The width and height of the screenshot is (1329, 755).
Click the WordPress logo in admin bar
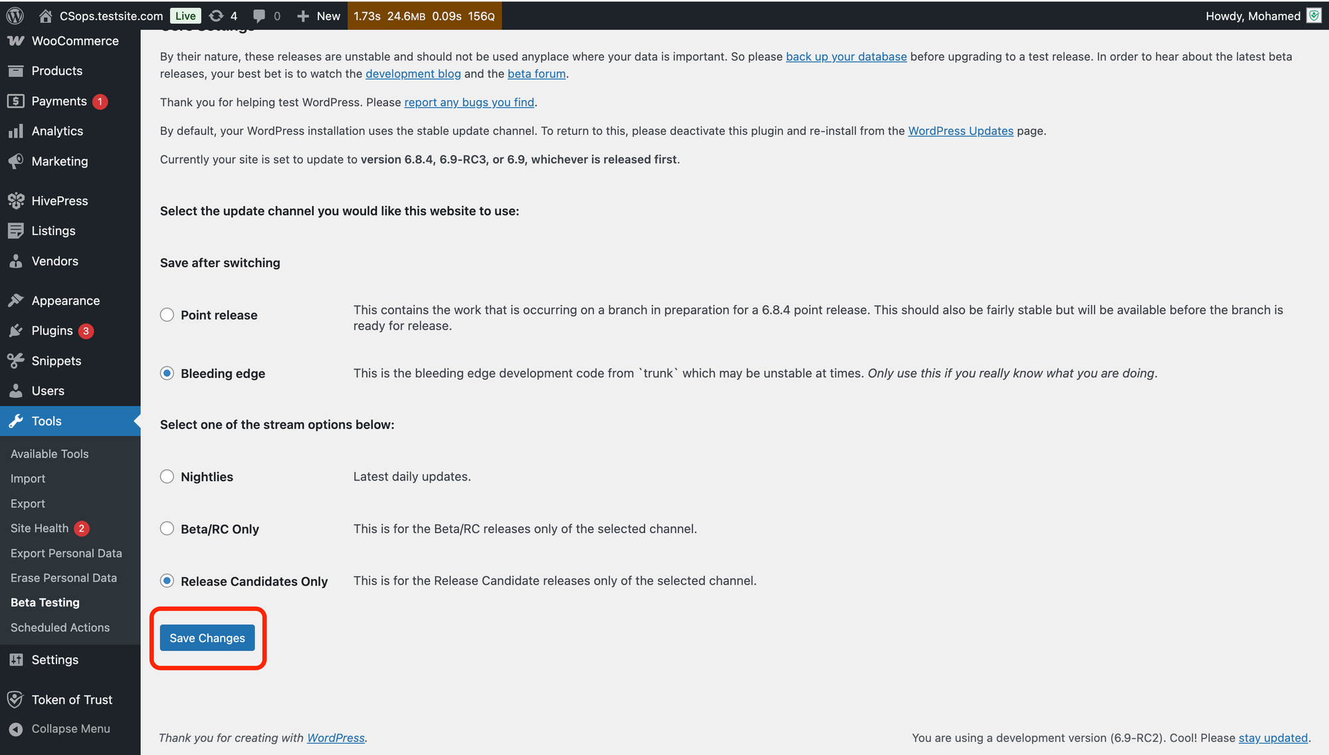click(15, 16)
